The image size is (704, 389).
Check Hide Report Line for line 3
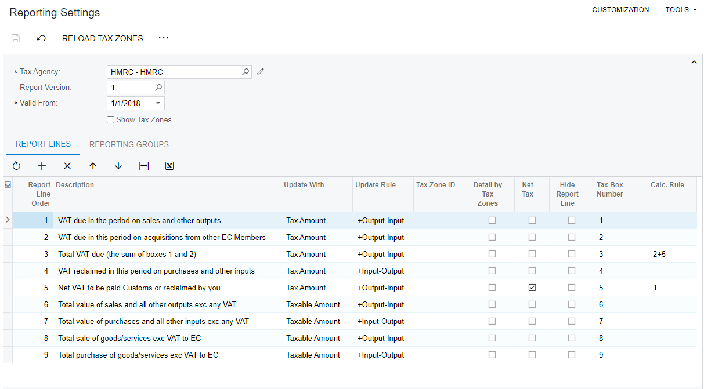pyautogui.click(x=572, y=254)
